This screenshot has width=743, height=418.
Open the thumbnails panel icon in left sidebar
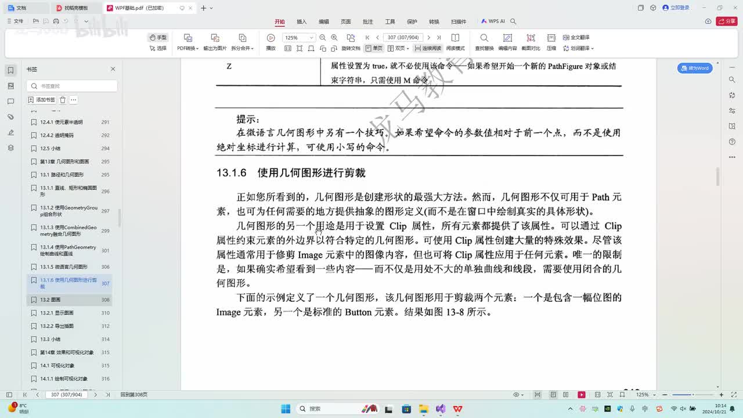click(x=10, y=86)
